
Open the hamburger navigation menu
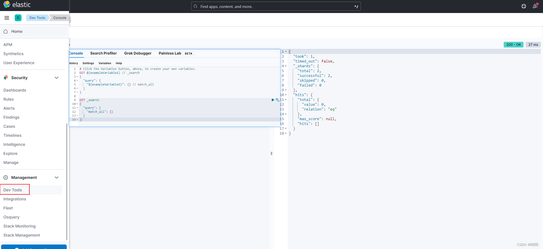(x=7, y=18)
